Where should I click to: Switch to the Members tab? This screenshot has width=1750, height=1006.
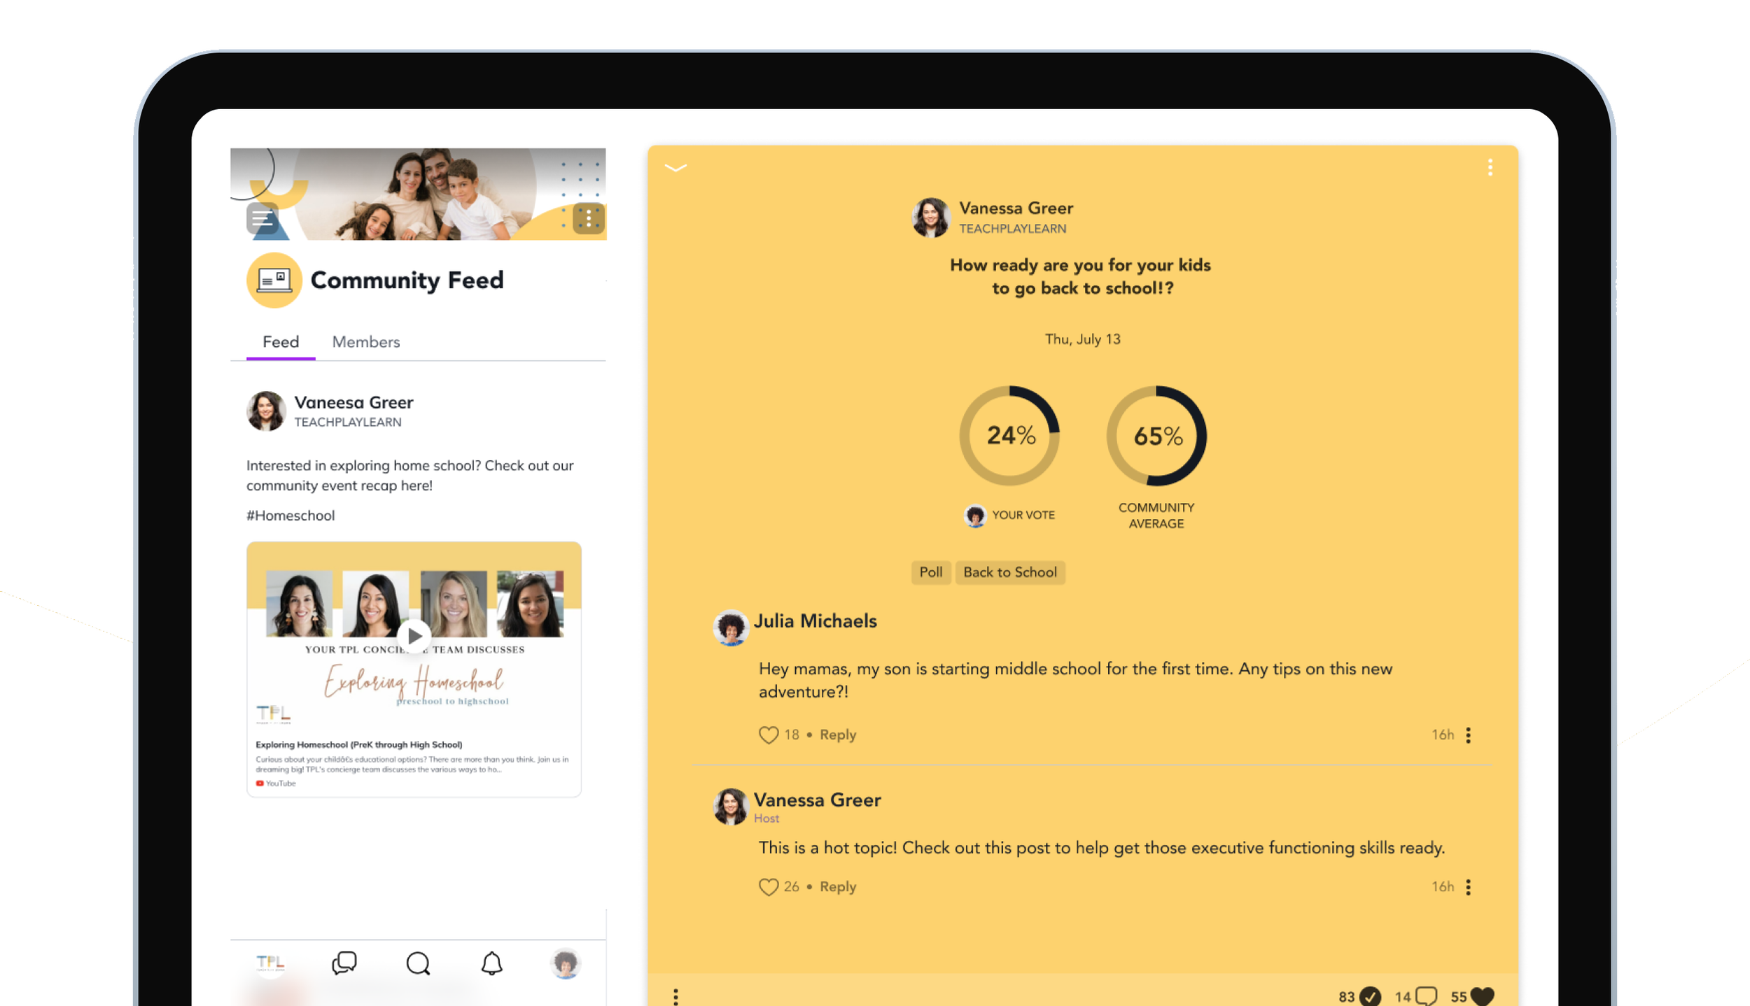(x=365, y=342)
